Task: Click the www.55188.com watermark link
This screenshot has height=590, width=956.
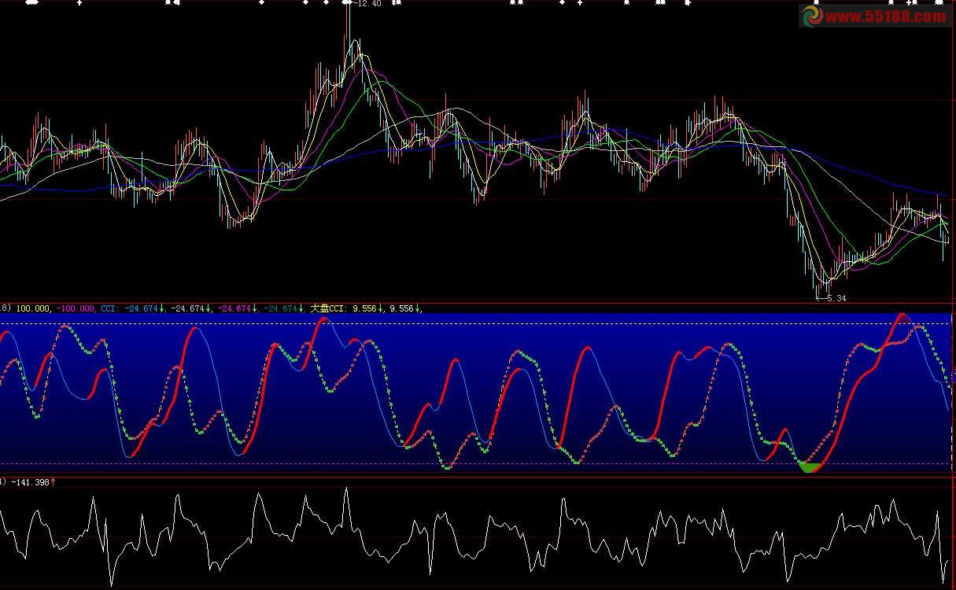Action: point(885,17)
